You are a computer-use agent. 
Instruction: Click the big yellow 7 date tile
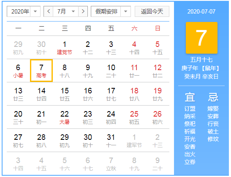(x=201, y=38)
